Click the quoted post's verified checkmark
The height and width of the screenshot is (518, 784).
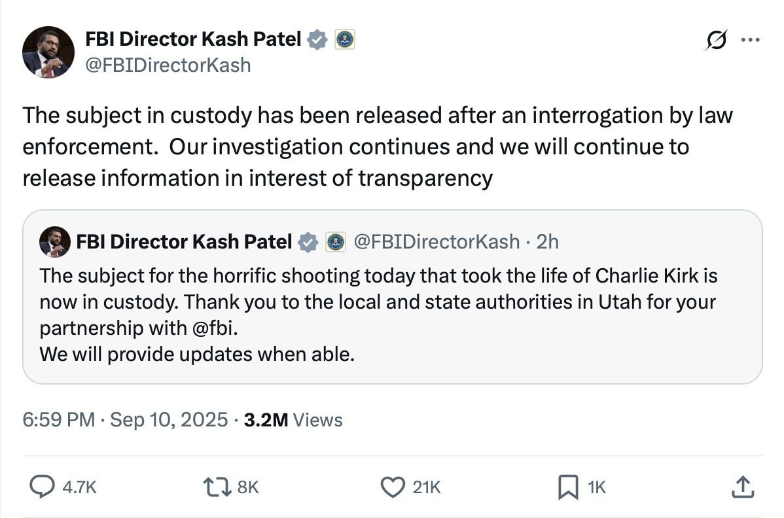pyautogui.click(x=308, y=242)
